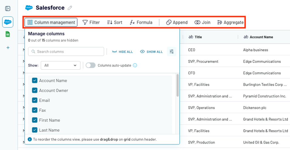This screenshot has height=150, width=290.
Task: Collapse the left sidebar panel icon
Action: (8, 8)
